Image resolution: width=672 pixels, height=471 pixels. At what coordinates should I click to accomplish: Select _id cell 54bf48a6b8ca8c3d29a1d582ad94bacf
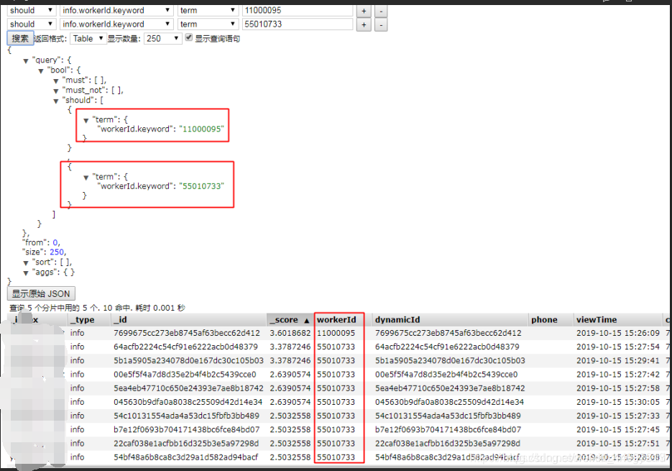click(185, 457)
